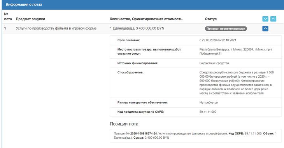Click lot number '1' in the first row
This screenshot has width=284, height=148.
click(x=5, y=28)
